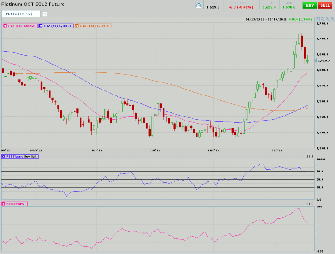Open the calendar icon beside LAST price
Screen dimensions: 335x254
click(199, 5)
